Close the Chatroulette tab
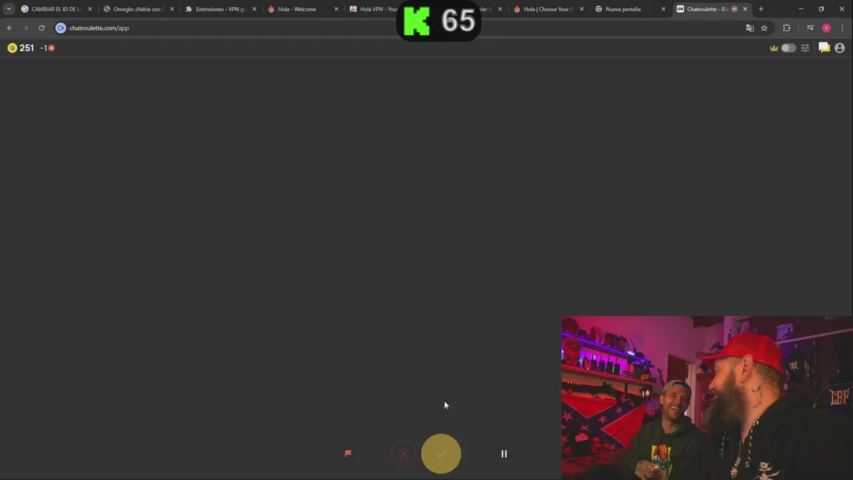This screenshot has height=480, width=853. (745, 9)
